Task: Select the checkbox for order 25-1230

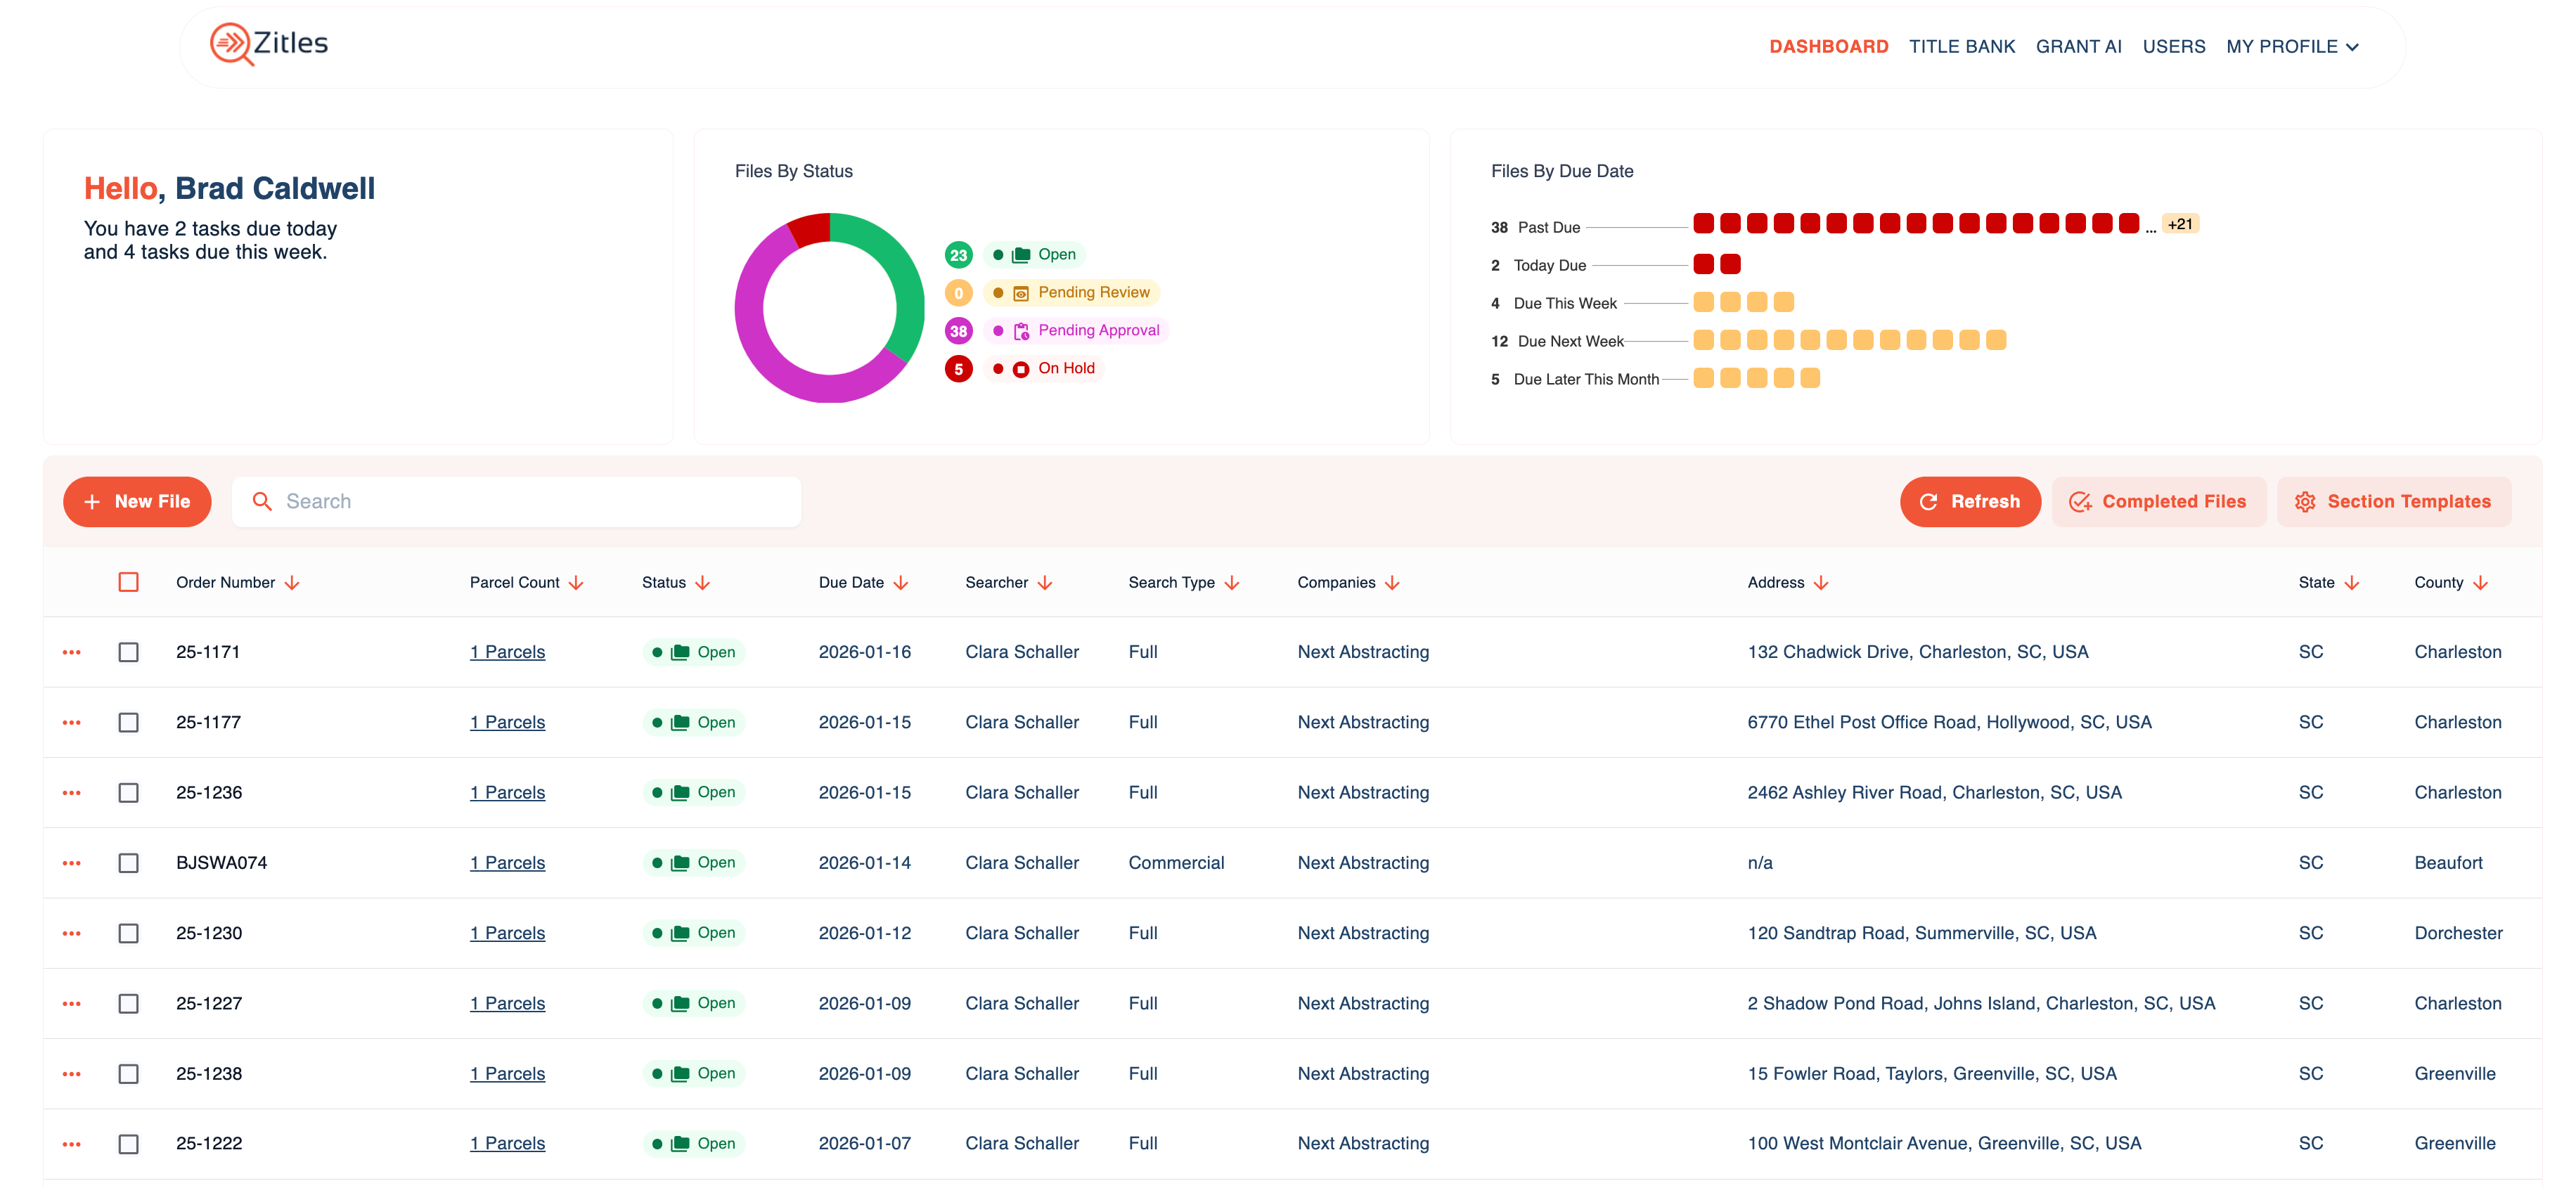Action: click(128, 933)
